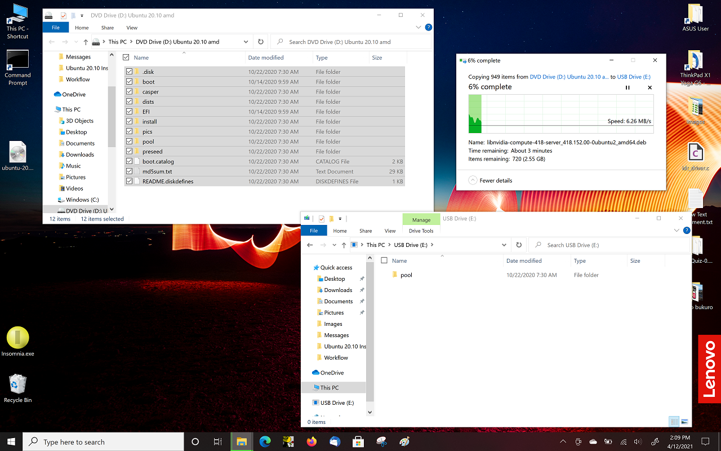Uncheck the .disk folder checkbox
Viewport: 721px width, 451px height.
[x=130, y=72]
